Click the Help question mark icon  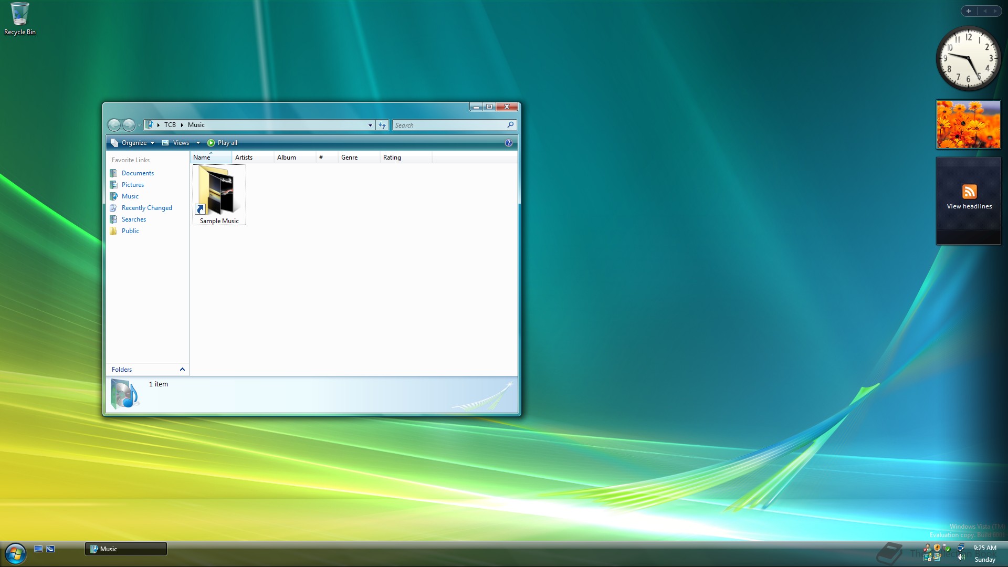click(x=508, y=143)
